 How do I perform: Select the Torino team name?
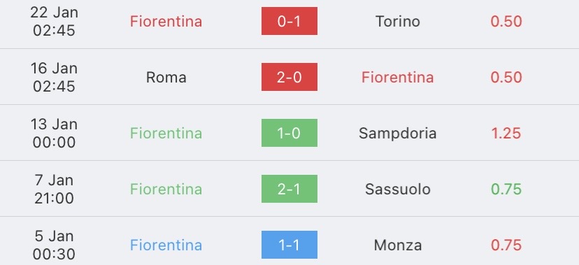pyautogui.click(x=398, y=21)
